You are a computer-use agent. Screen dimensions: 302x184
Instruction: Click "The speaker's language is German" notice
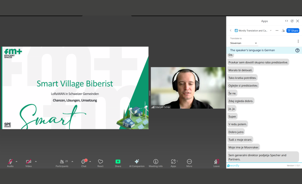click(252, 50)
